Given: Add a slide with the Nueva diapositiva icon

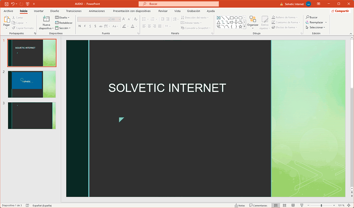Looking at the screenshot, I should click(46, 19).
